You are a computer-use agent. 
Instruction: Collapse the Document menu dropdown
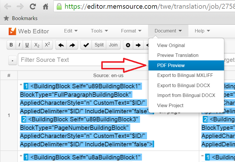click(x=168, y=31)
